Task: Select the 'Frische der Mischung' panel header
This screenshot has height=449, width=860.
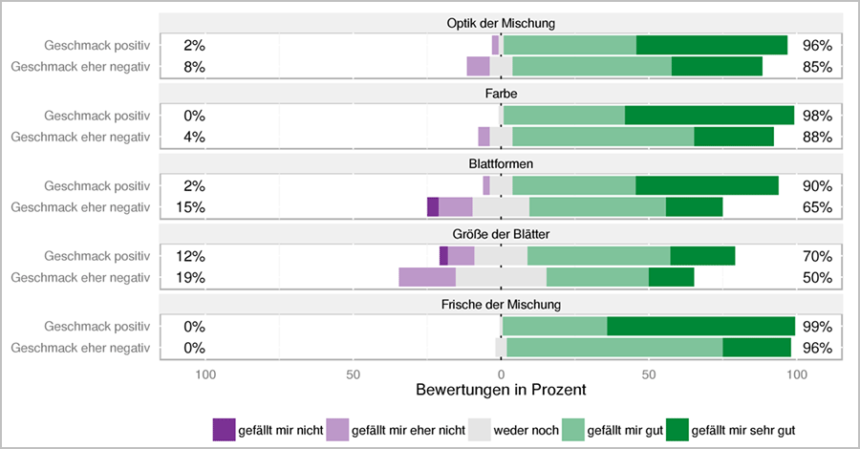Action: click(x=501, y=304)
